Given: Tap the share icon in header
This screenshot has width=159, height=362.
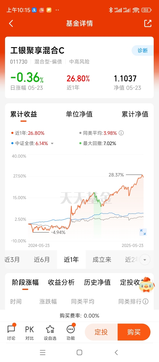Looking at the screenshot, I should pyautogui.click(x=148, y=24).
